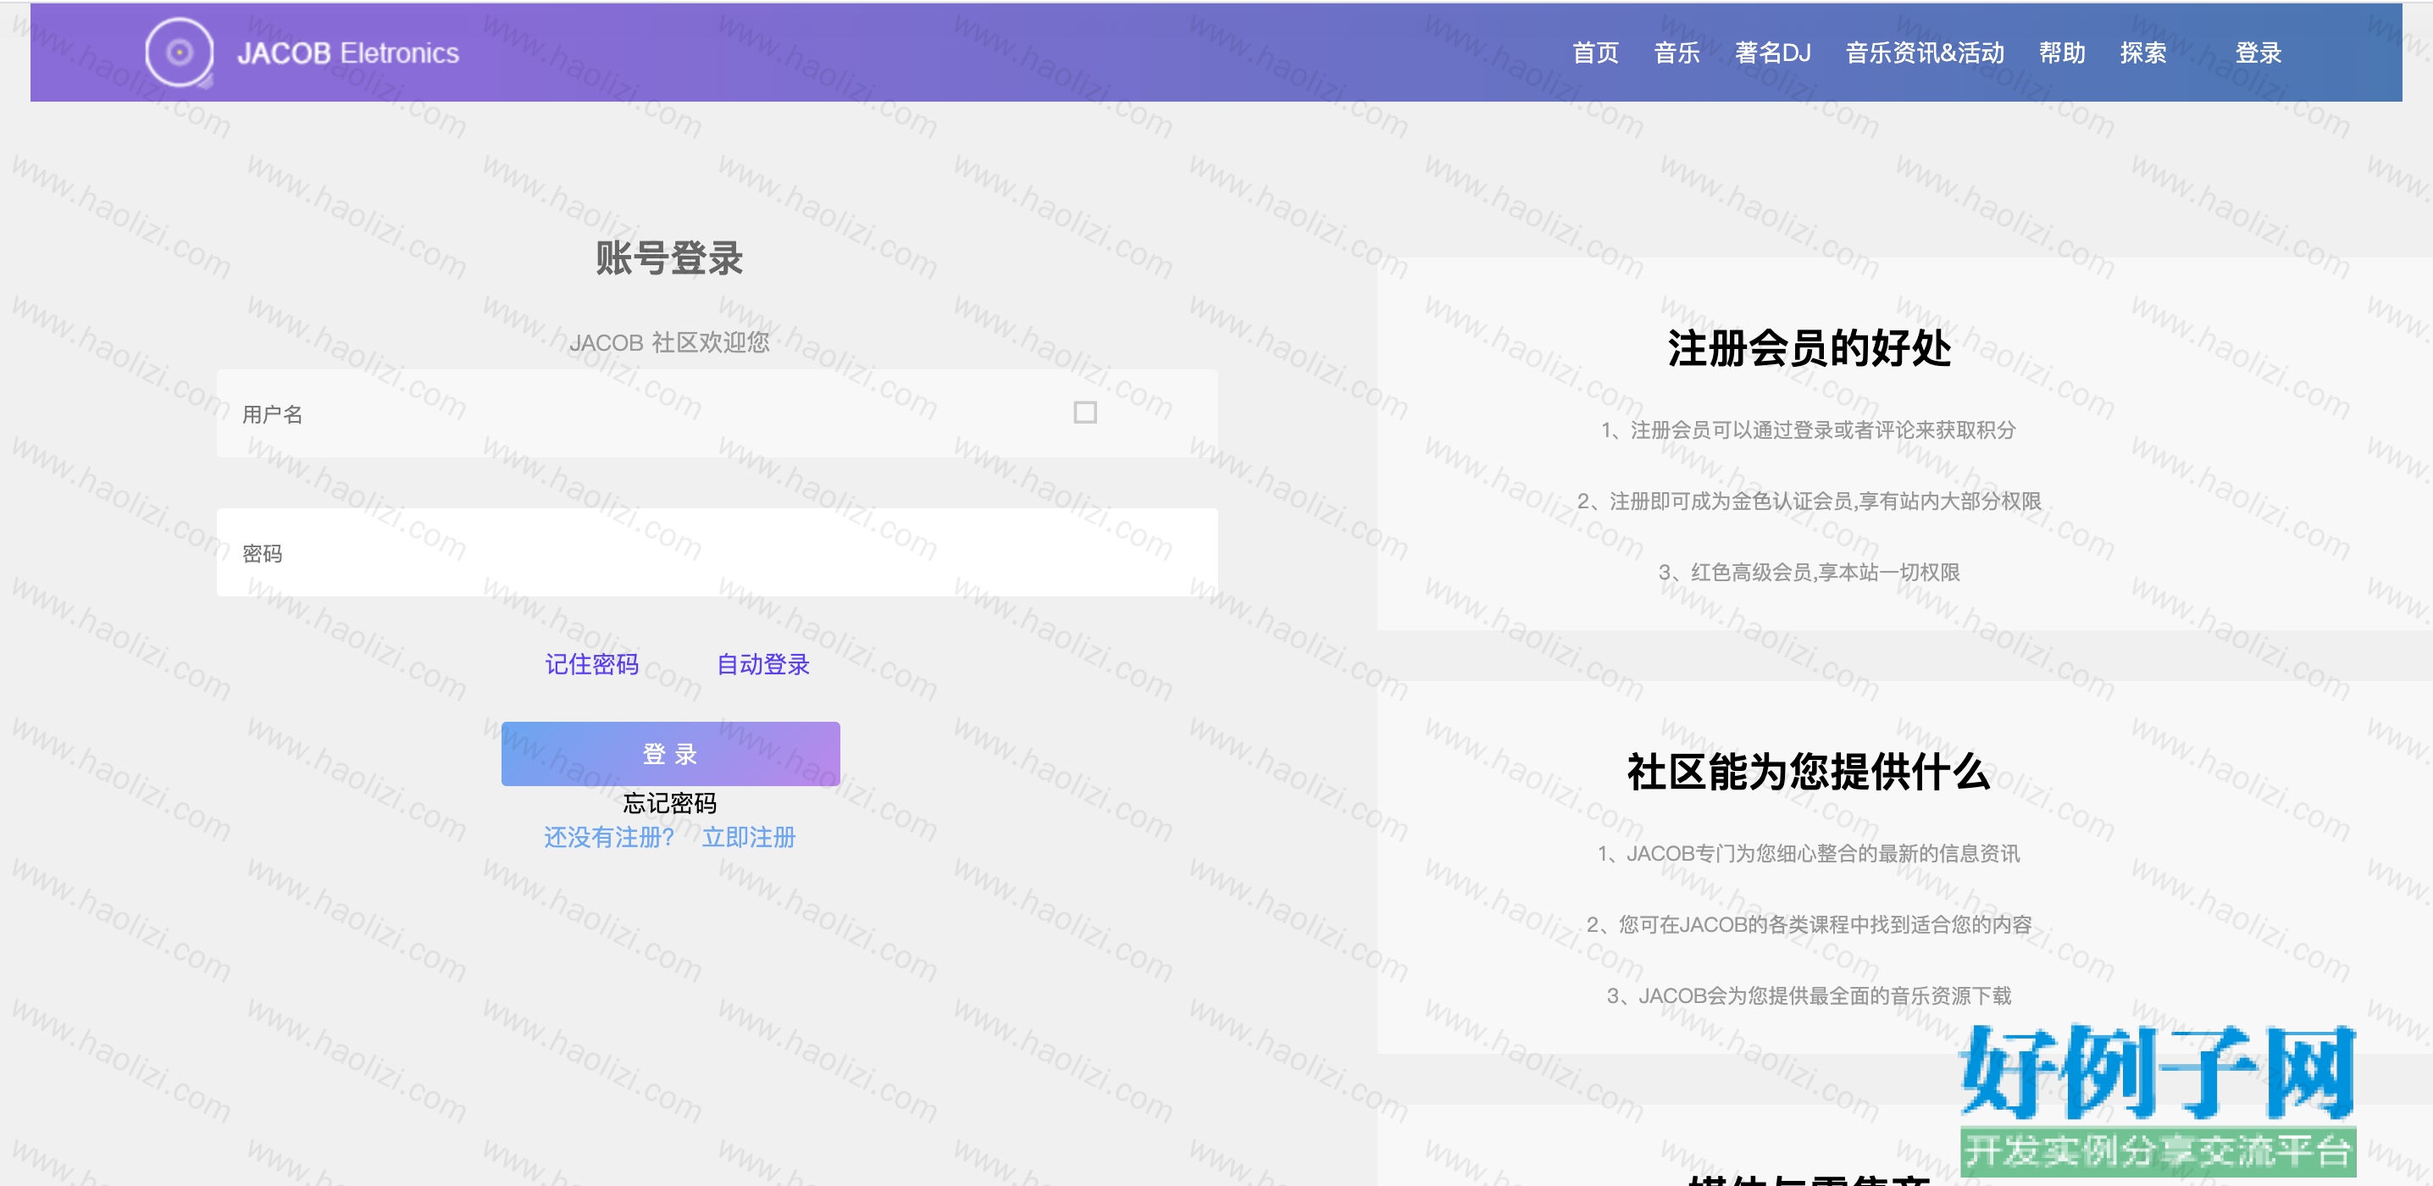Open the 忘记密码 link
2433x1186 pixels.
pyautogui.click(x=669, y=804)
